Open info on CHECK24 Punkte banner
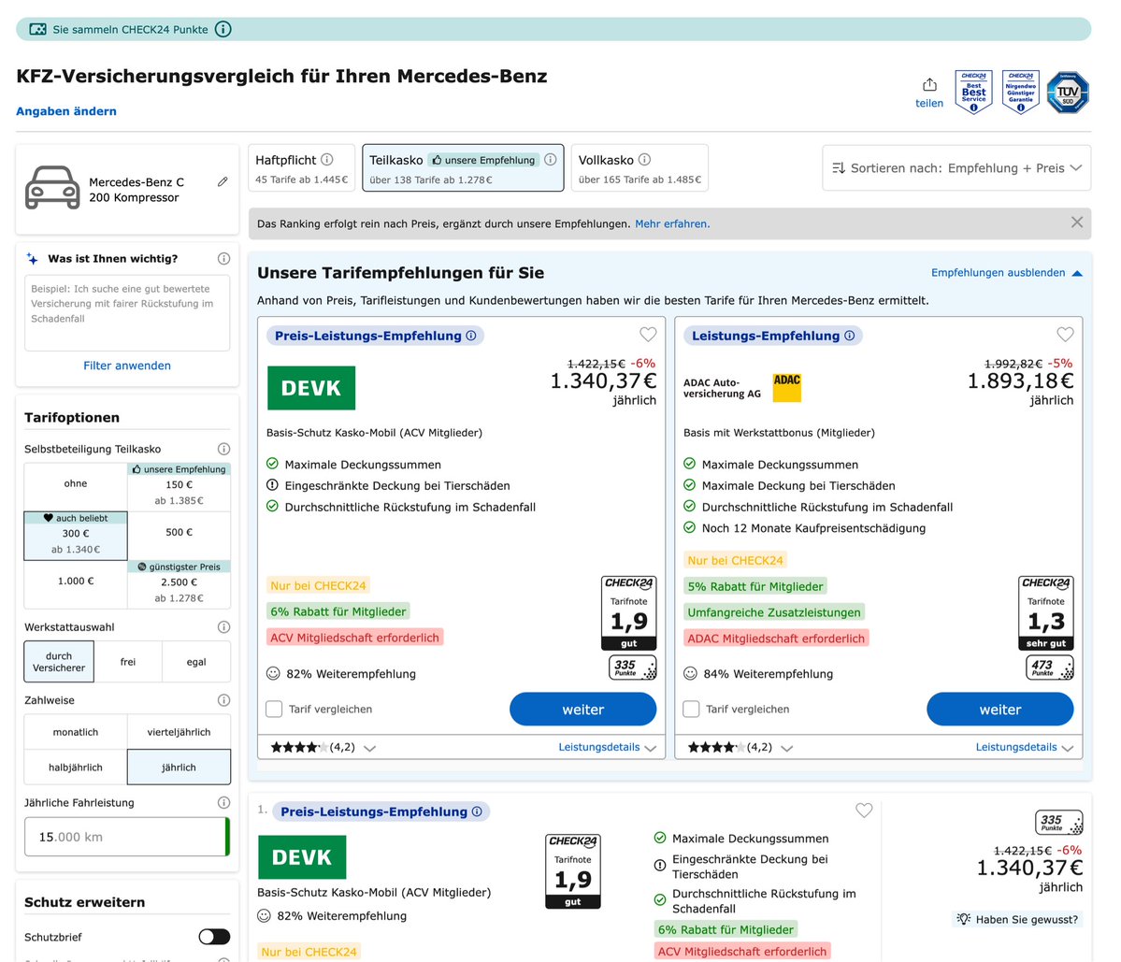 coord(223,29)
